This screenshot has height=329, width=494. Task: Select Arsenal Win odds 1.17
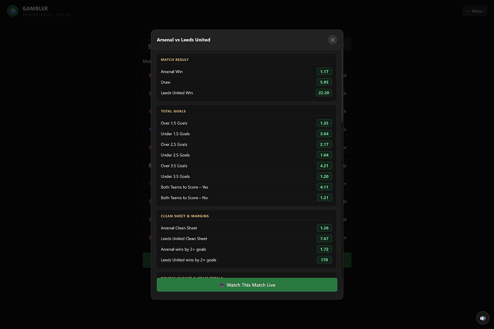(x=324, y=72)
